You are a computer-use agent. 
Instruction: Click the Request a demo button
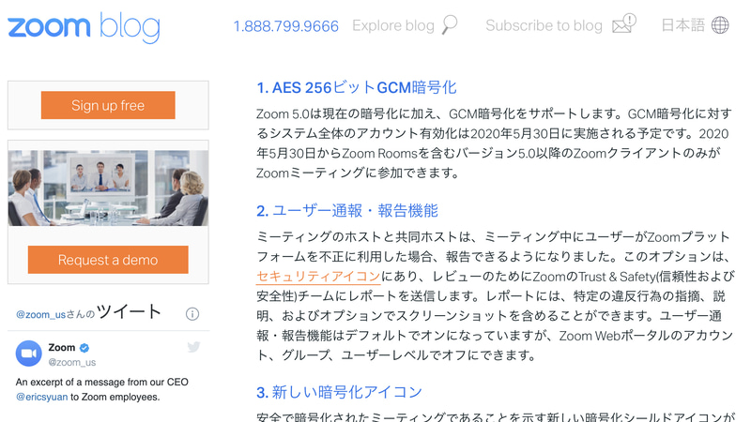(x=108, y=260)
